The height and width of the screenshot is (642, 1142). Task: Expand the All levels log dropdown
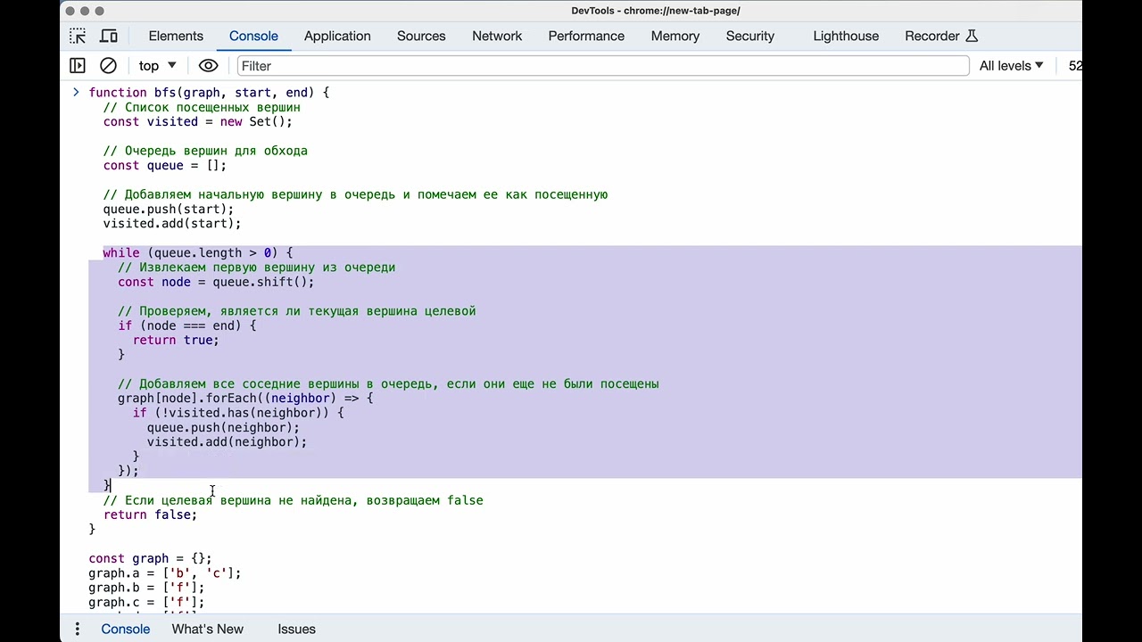pos(1011,66)
